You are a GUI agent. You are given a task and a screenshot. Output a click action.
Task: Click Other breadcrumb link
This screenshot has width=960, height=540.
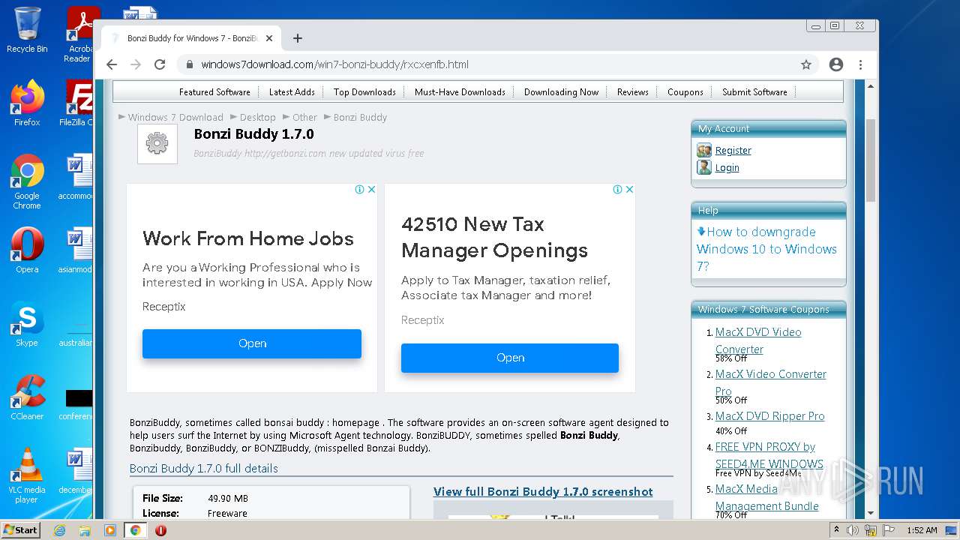[x=304, y=117]
